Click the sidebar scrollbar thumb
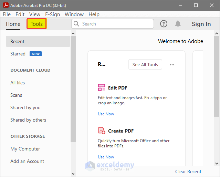The height and width of the screenshot is (177, 220). coord(73,89)
